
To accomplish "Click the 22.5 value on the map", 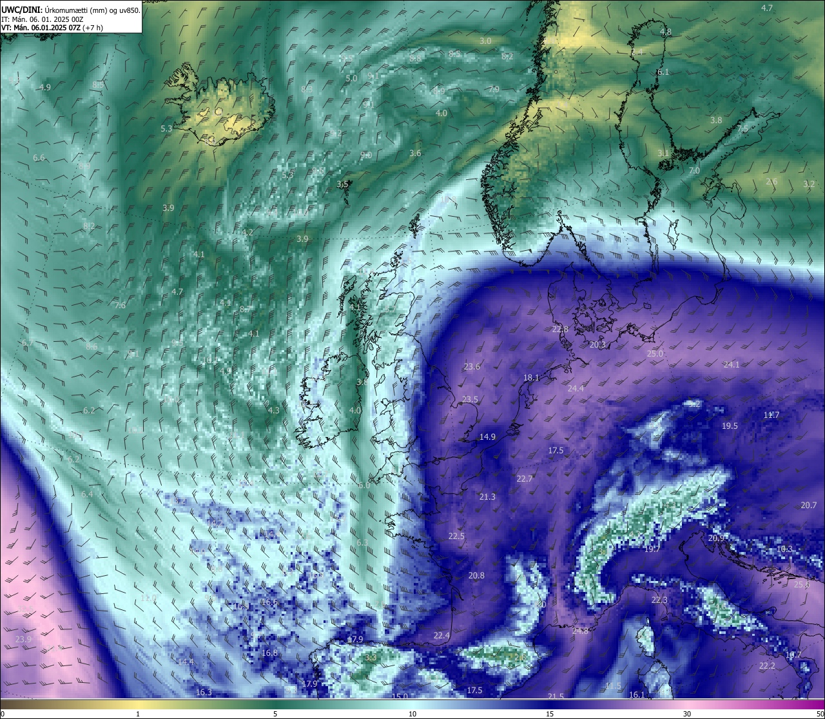I will click(x=456, y=536).
